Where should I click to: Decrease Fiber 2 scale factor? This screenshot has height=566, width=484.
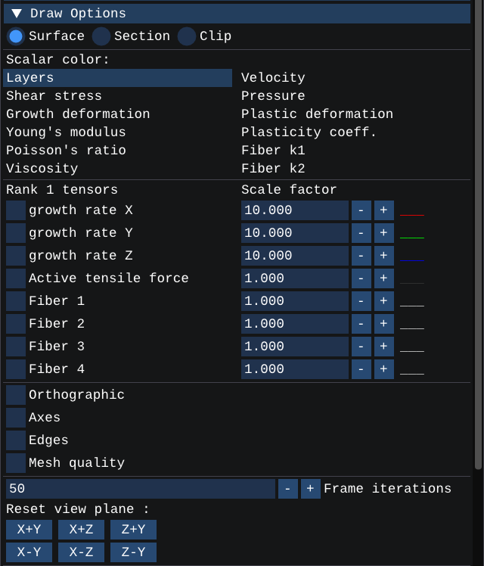pos(361,324)
